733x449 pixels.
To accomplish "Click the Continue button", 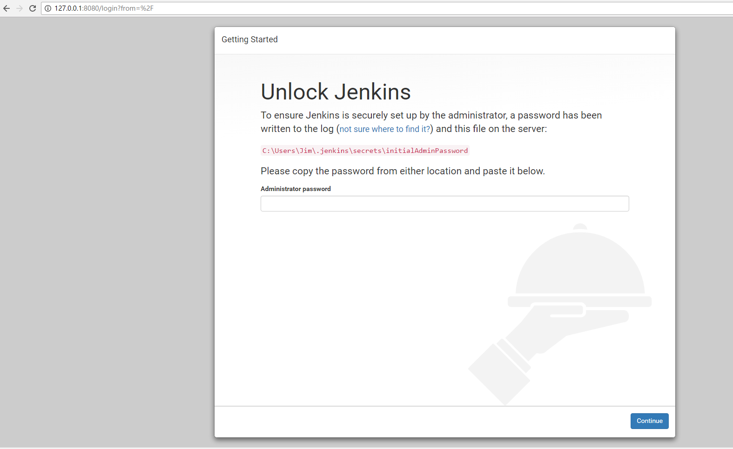I will 649,421.
